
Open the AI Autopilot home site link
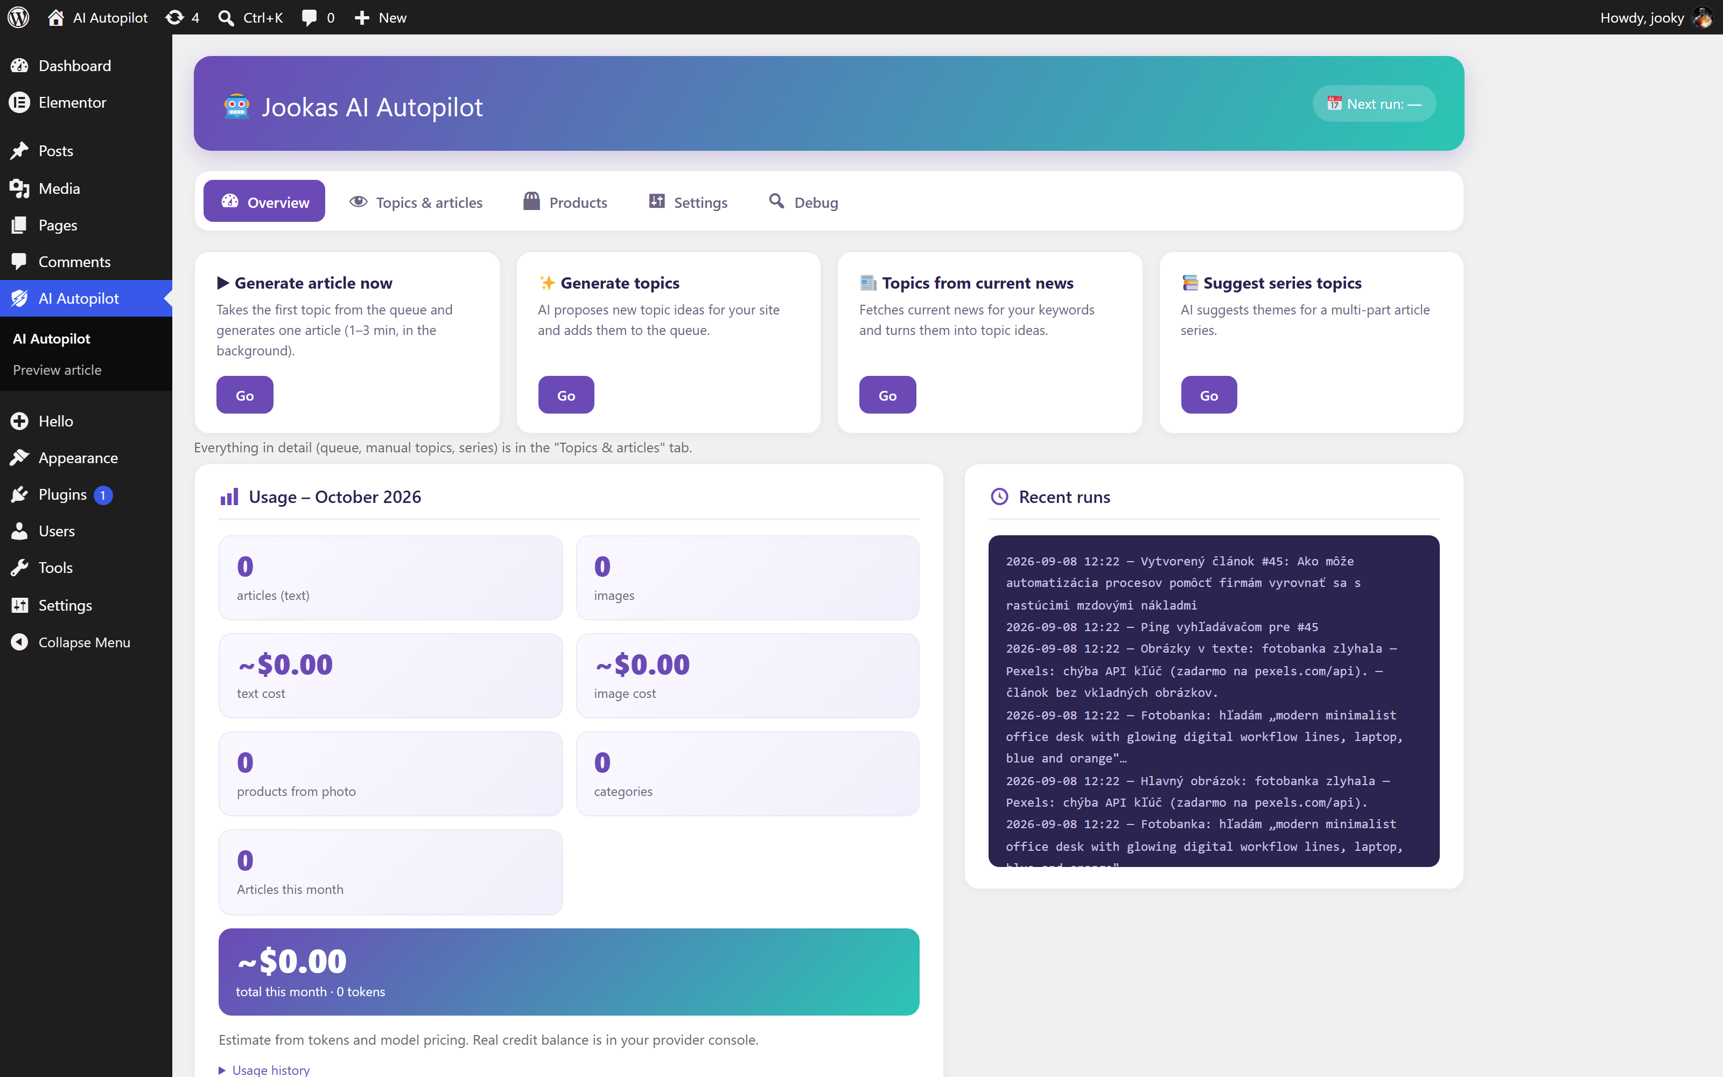tap(97, 17)
